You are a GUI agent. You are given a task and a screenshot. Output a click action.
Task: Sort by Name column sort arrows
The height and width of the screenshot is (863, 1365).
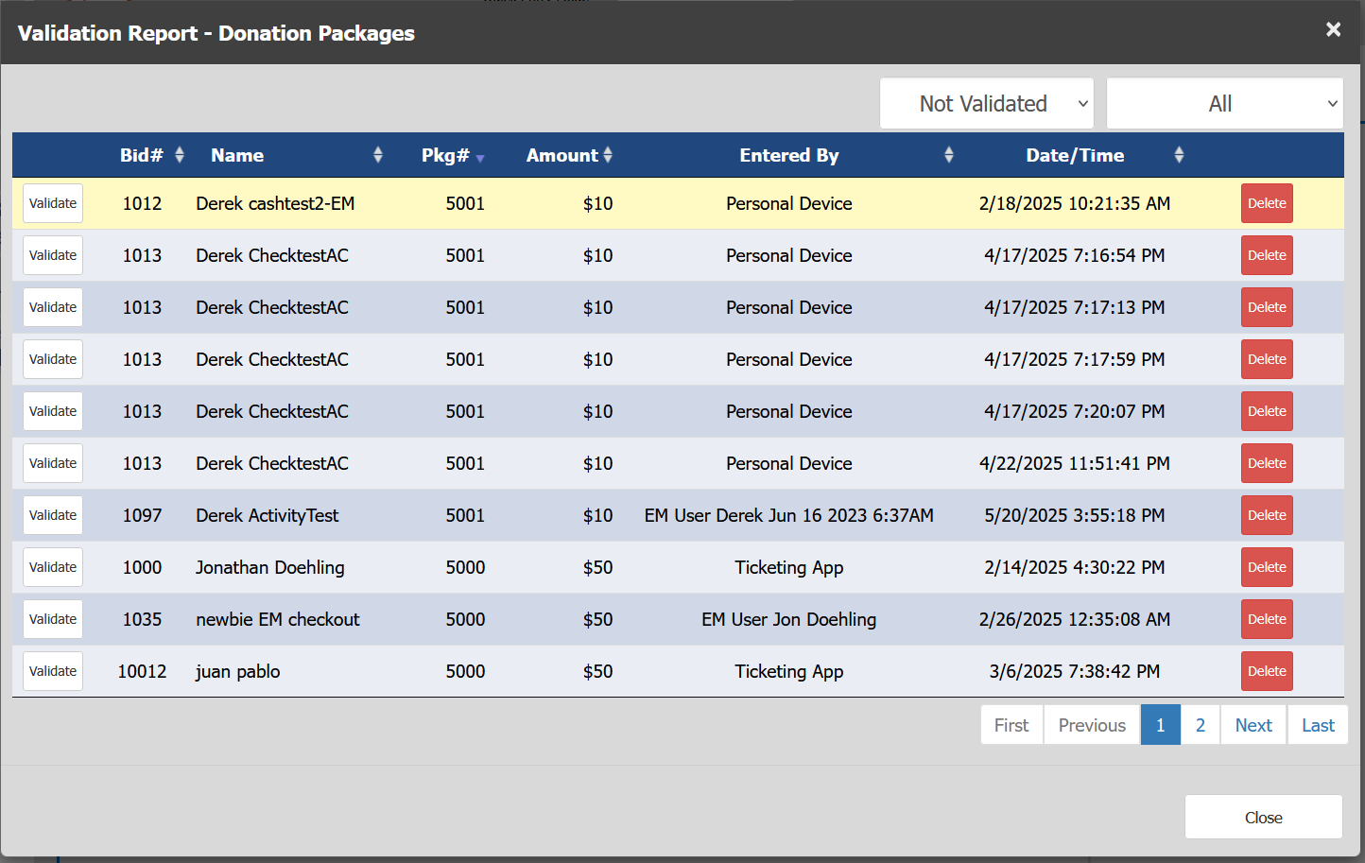(378, 155)
